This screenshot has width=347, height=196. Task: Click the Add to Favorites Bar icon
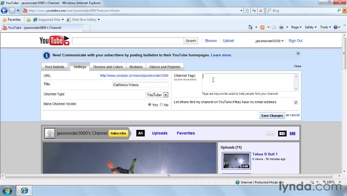28,20
